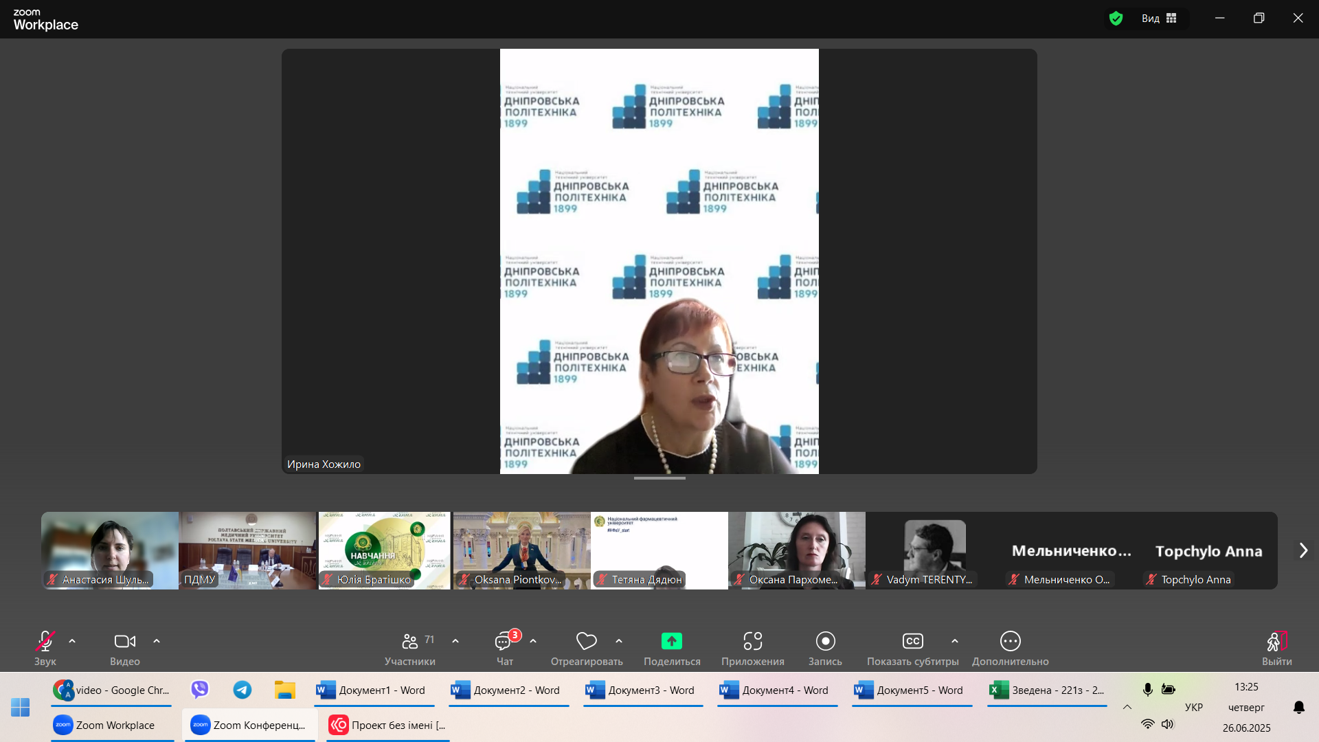Enable captions via Показать субтитры
The image size is (1319, 742).
(x=912, y=648)
